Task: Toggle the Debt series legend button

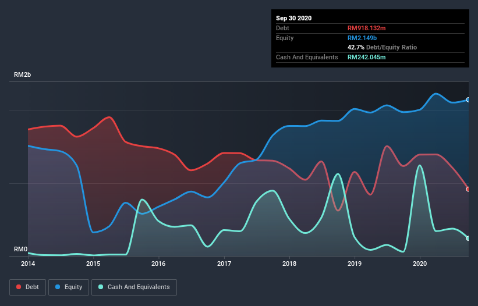Action: coord(28,287)
